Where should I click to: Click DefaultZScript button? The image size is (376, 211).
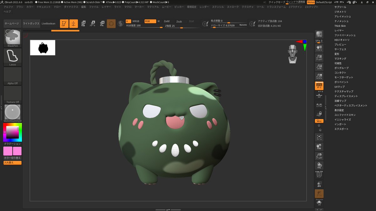tap(324, 2)
